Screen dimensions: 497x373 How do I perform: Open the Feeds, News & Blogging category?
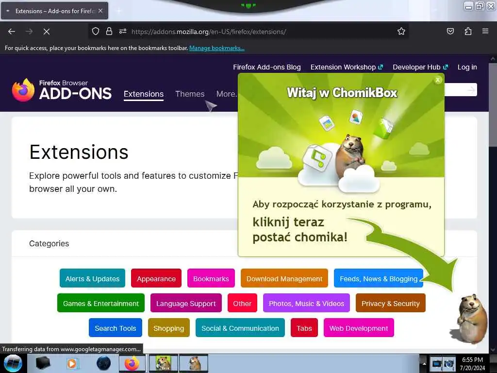[x=379, y=278]
